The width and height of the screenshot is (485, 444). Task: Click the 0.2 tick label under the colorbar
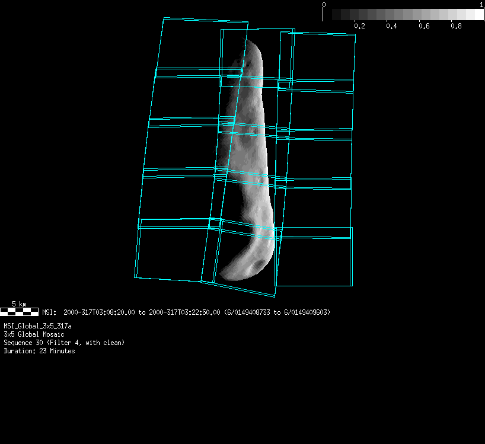359,26
